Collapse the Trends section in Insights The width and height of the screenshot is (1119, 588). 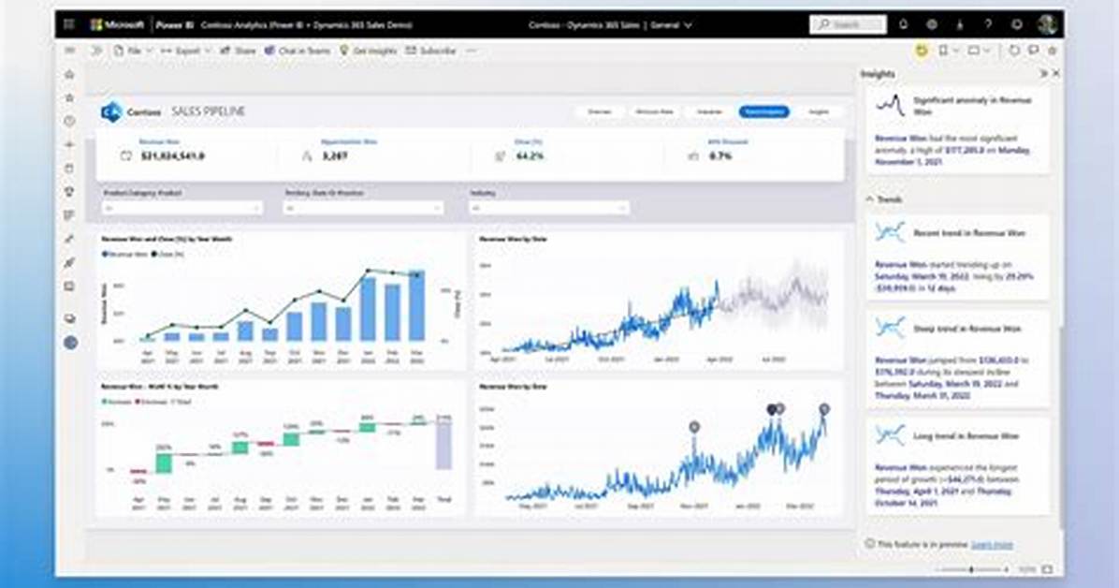[x=870, y=199]
